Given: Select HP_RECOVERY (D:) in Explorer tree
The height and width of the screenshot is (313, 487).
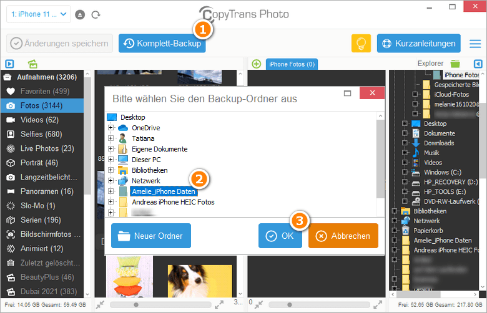Looking at the screenshot, I should (x=451, y=182).
